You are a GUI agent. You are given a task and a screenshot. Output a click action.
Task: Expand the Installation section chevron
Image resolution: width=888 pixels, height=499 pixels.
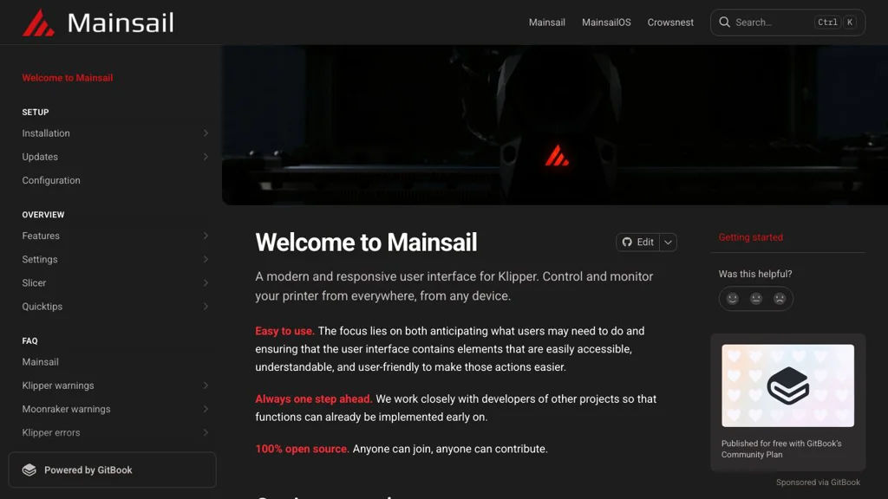coord(206,133)
